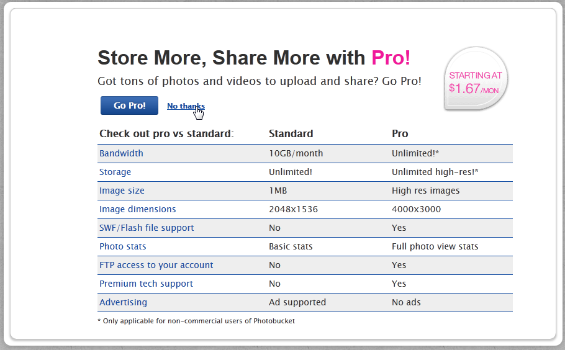Click the non-commercial users footnote text
The image size is (565, 350).
point(196,321)
